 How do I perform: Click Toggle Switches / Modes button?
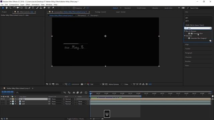point(76,119)
